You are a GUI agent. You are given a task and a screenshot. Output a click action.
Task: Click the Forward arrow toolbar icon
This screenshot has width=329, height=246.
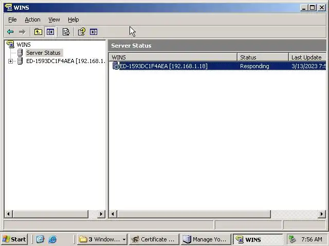[x=22, y=32]
